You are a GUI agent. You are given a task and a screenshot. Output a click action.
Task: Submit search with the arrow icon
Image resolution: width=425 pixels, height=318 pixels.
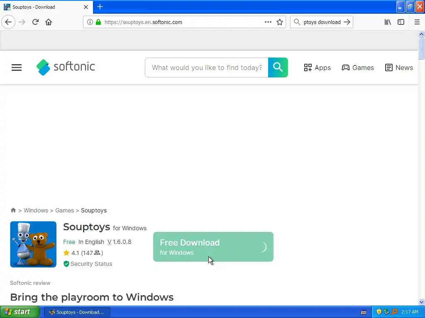click(x=347, y=22)
